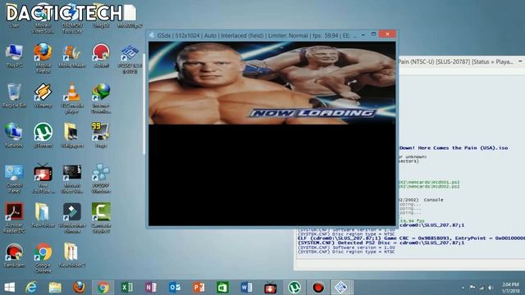Viewport: 525px width, 295px height.
Task: Open the network status tray icon
Action: tap(482, 288)
